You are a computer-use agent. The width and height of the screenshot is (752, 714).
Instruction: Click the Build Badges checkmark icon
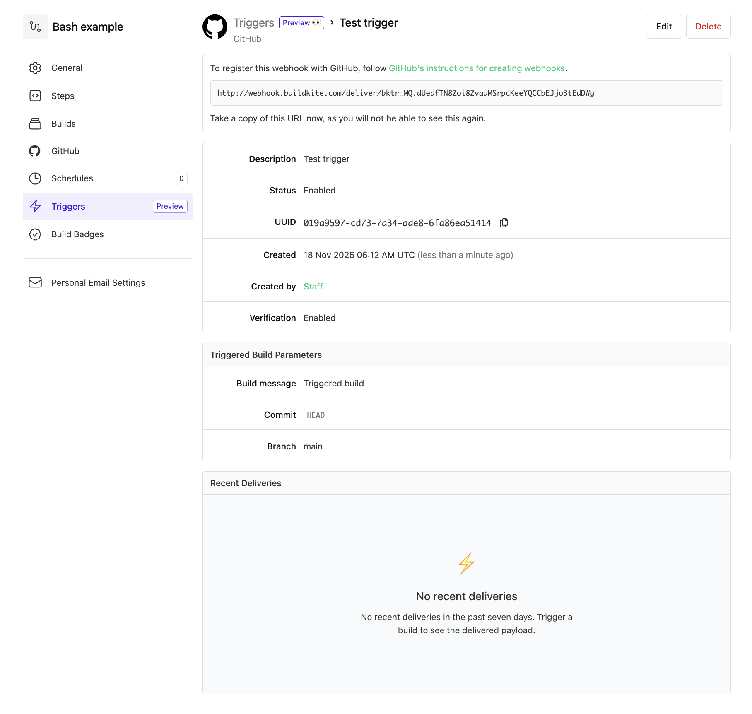[35, 234]
